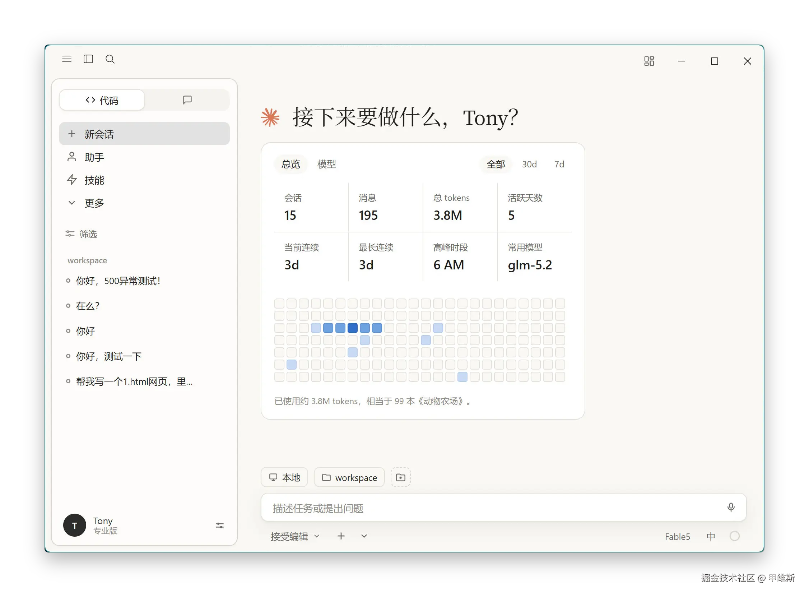Viewport: 809px width, 597px height.
Task: Click the 当前连续 3d stat
Action: [x=311, y=257]
